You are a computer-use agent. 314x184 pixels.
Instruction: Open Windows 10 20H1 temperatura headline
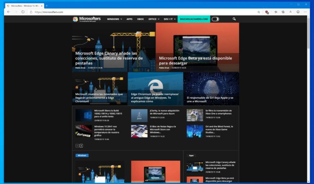(x=107, y=131)
